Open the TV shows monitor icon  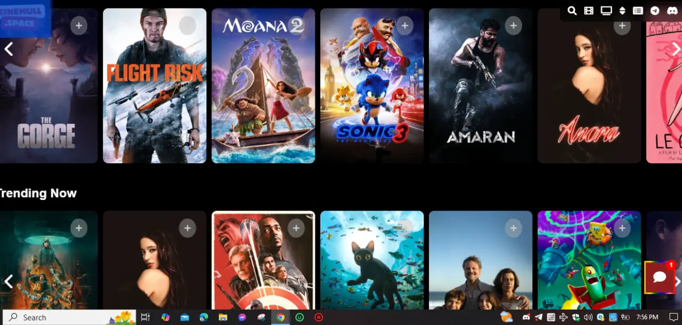606,11
